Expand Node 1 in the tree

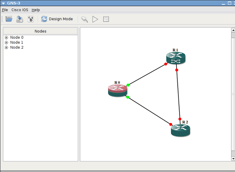coord(6,42)
